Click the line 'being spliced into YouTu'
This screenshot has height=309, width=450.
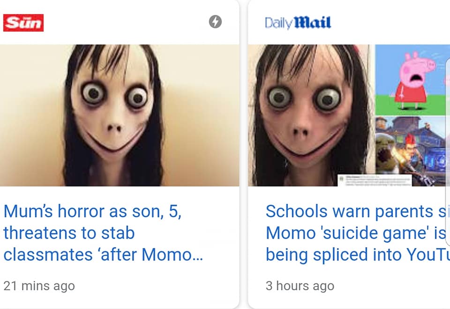click(358, 255)
